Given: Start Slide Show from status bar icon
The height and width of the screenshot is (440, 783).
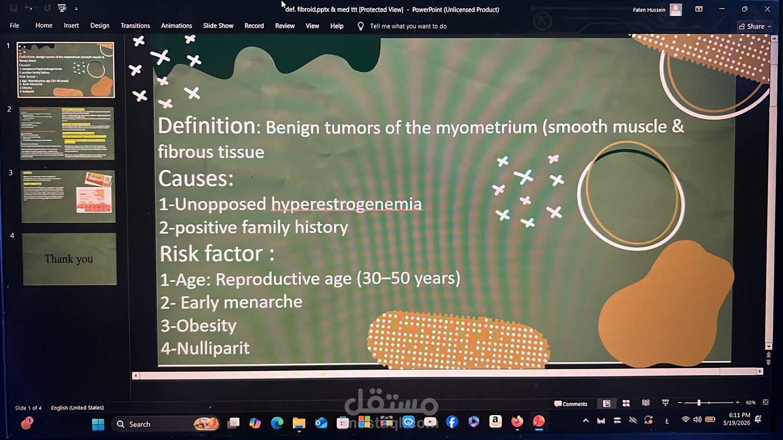Looking at the screenshot, I should [x=665, y=403].
